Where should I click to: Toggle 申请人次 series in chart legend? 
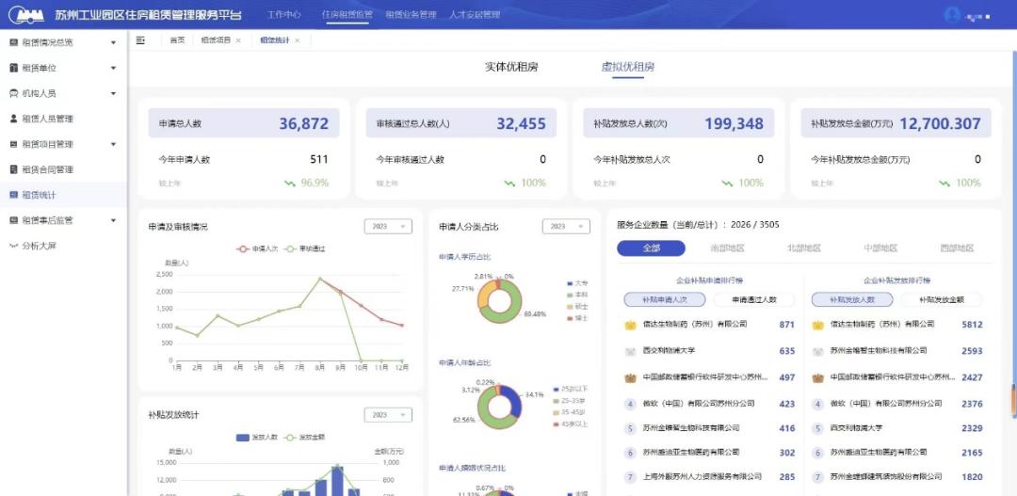[x=255, y=248]
